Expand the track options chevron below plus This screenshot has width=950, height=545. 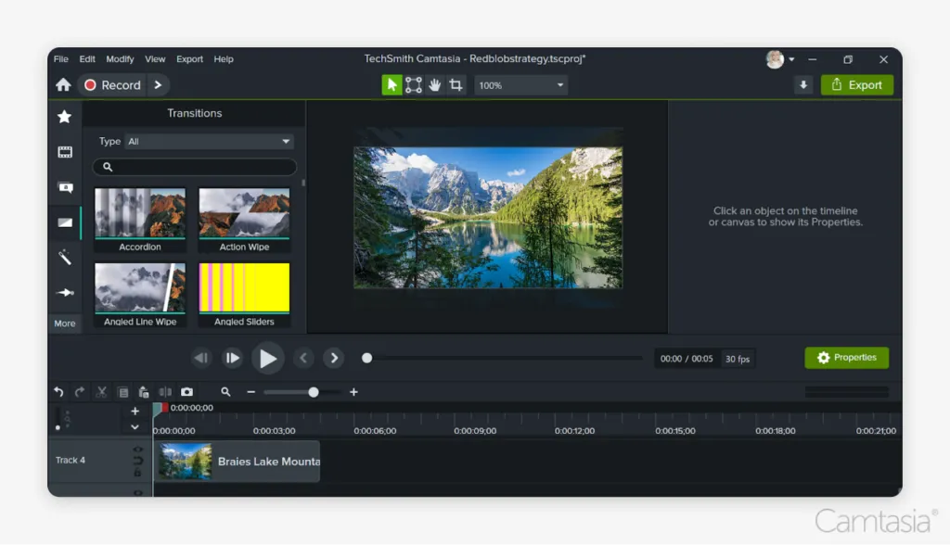point(135,427)
